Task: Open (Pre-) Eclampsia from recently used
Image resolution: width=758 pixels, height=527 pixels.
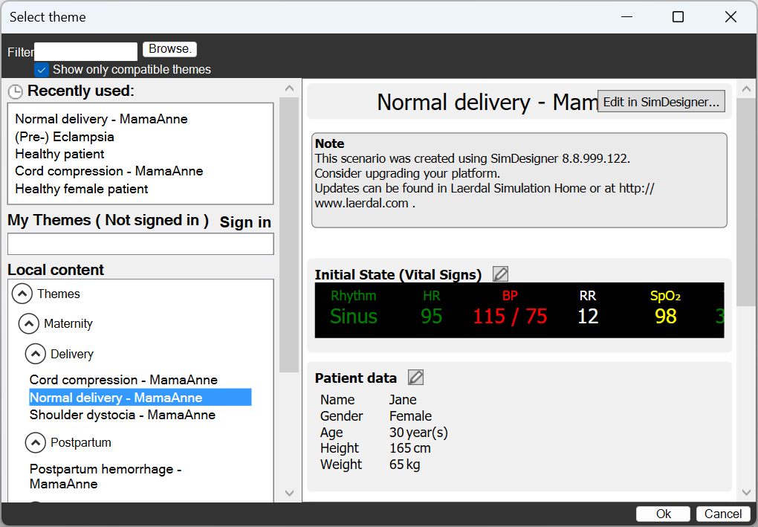Action: pos(65,137)
